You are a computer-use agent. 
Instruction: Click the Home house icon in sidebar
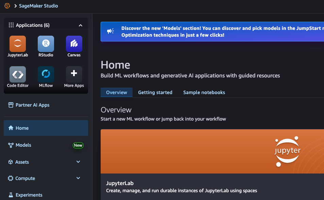(11, 128)
